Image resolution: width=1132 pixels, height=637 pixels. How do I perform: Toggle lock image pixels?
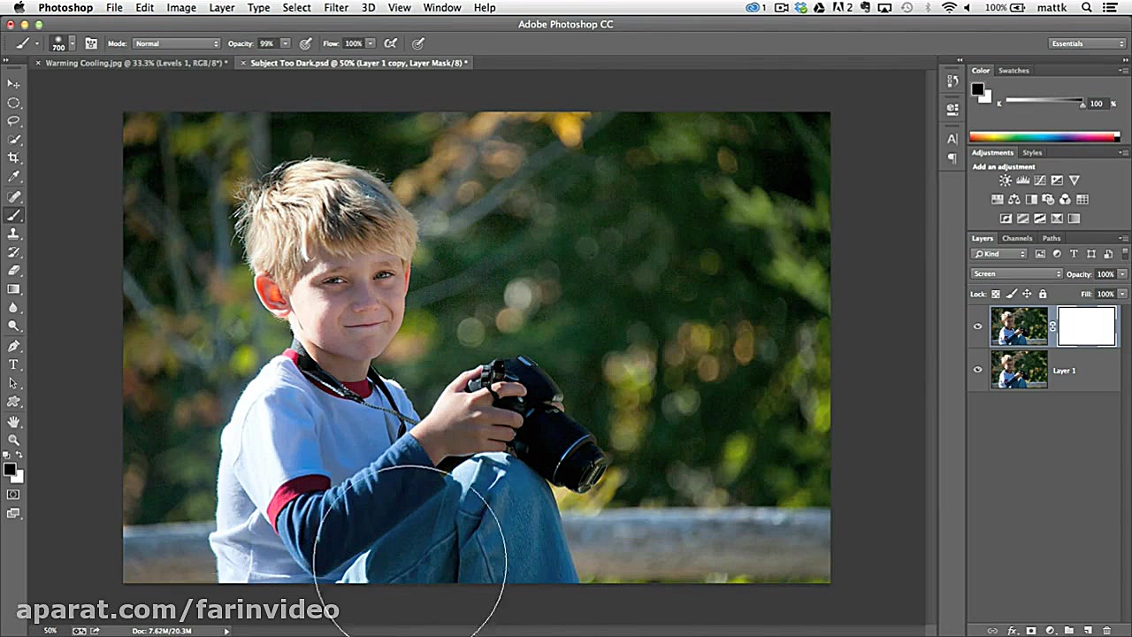click(x=1012, y=294)
